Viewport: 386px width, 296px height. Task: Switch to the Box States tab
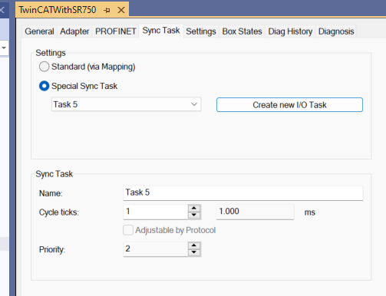pos(242,31)
